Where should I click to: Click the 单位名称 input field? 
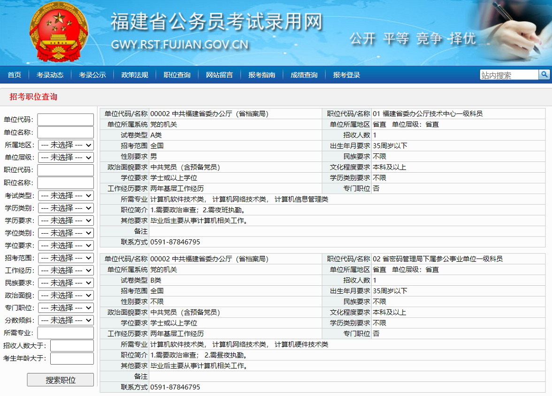click(66, 132)
